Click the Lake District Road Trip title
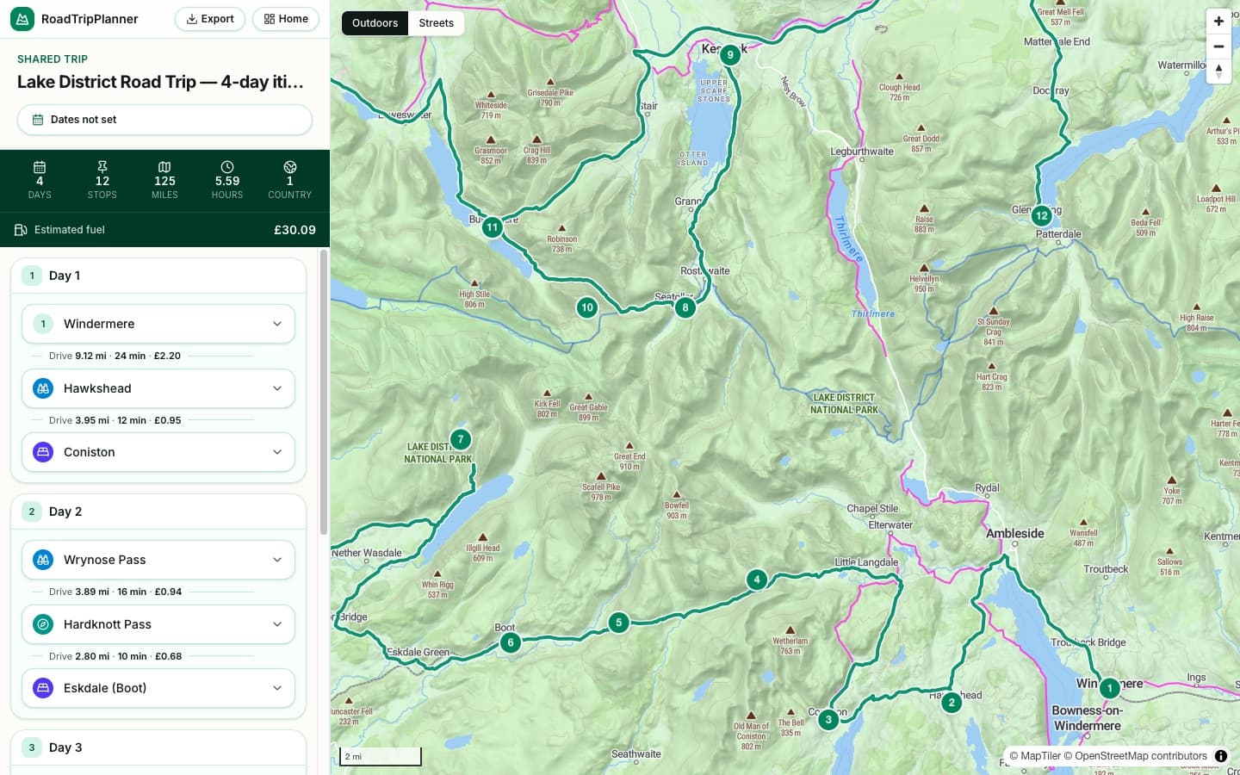 [x=160, y=82]
